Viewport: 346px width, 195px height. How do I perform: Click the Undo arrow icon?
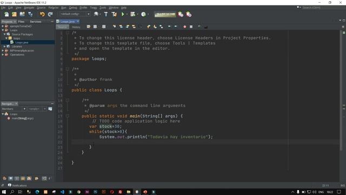pos(42,15)
